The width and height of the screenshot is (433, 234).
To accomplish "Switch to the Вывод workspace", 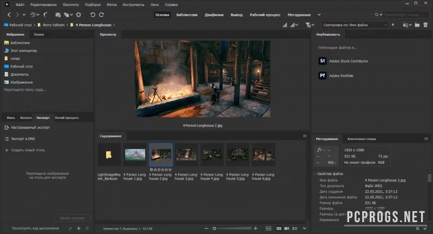I will (x=237, y=15).
